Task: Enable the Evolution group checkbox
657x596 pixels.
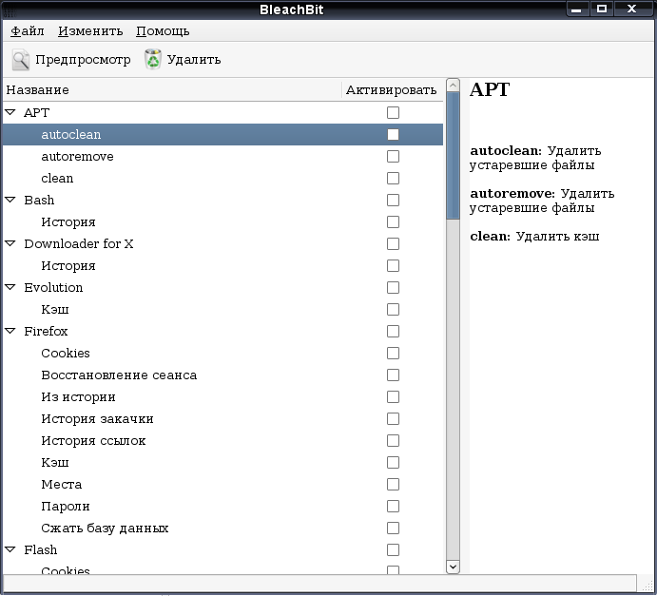Action: pos(393,288)
